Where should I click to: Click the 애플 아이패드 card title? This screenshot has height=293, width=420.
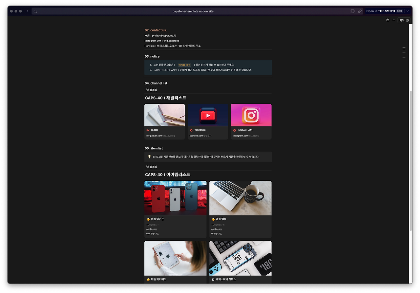(x=158, y=280)
